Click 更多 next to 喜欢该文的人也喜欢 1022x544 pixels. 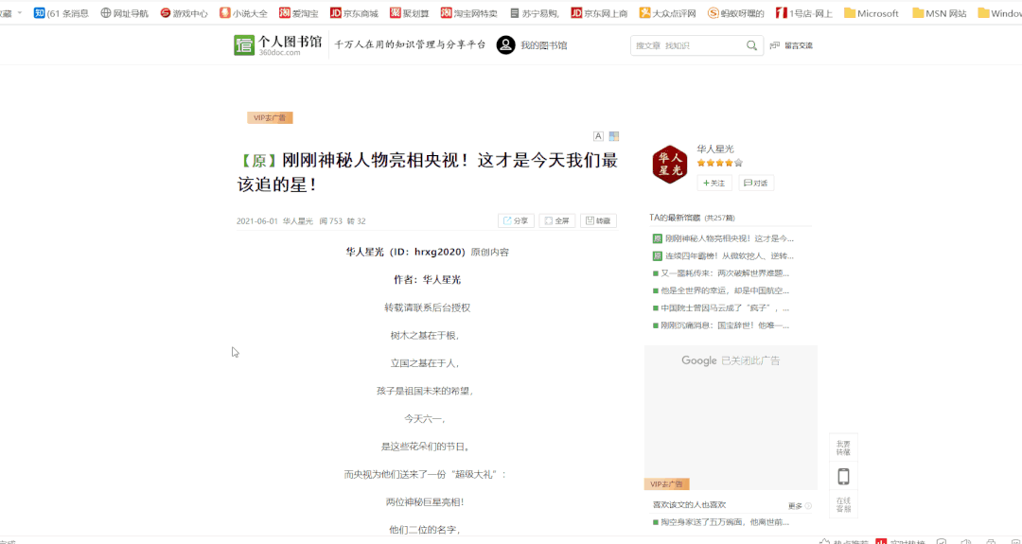(799, 505)
